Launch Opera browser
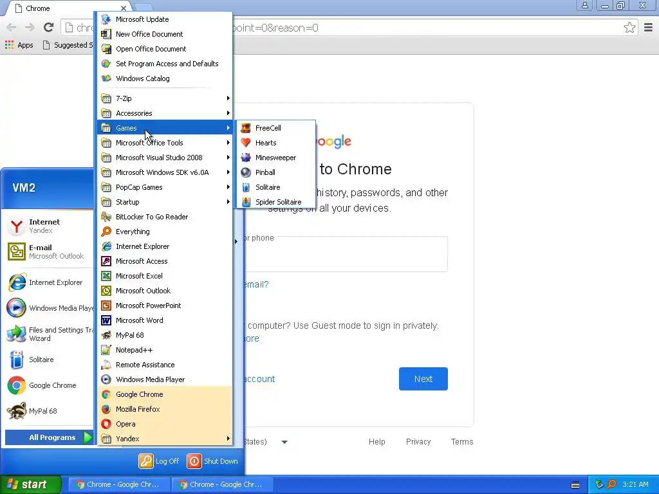This screenshot has width=659, height=494. click(x=165, y=423)
